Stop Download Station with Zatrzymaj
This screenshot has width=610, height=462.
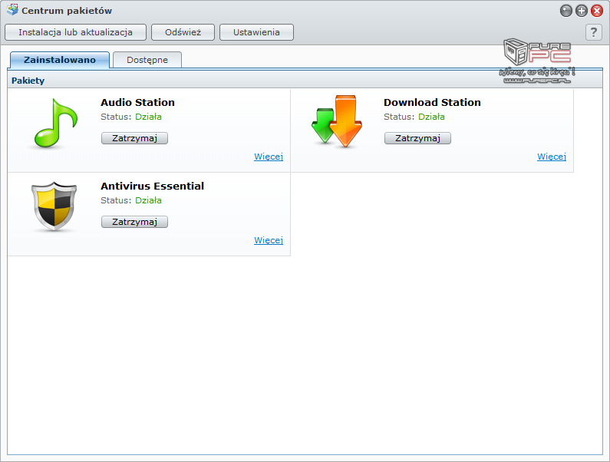pyautogui.click(x=418, y=138)
